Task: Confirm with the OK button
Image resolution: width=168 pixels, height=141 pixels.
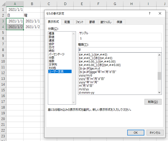Action: point(136,133)
